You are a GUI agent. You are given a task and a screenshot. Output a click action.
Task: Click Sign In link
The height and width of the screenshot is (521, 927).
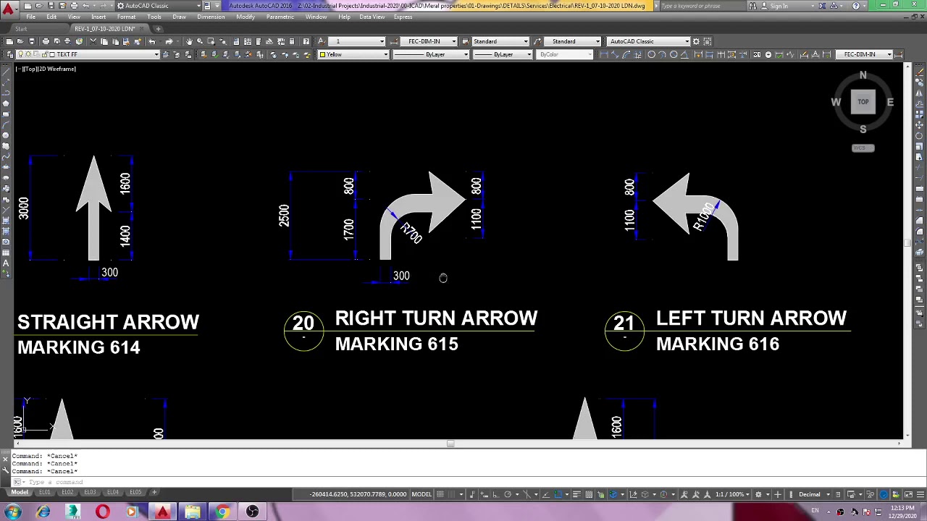(779, 6)
